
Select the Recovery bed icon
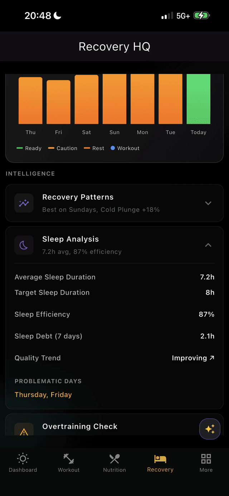click(160, 458)
